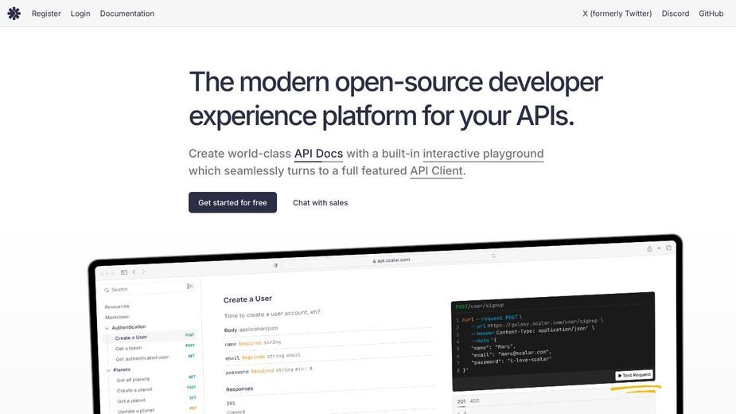736x414 pixels.
Task: Follow the interactive playground link
Action: tap(483, 154)
